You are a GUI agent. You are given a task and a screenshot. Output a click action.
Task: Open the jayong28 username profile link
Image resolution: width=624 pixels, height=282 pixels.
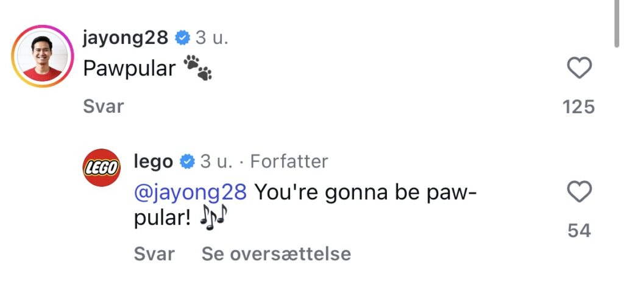pyautogui.click(x=125, y=38)
